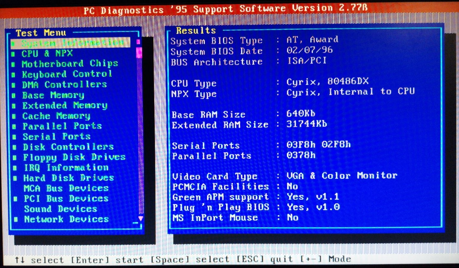Toggle selection marker beside Parallel Ports
The image size is (459, 268).
14,127
